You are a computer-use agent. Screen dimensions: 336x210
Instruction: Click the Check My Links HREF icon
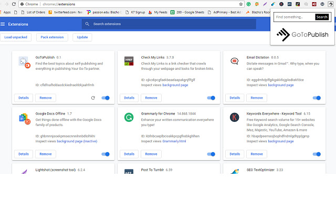pyautogui.click(x=129, y=61)
